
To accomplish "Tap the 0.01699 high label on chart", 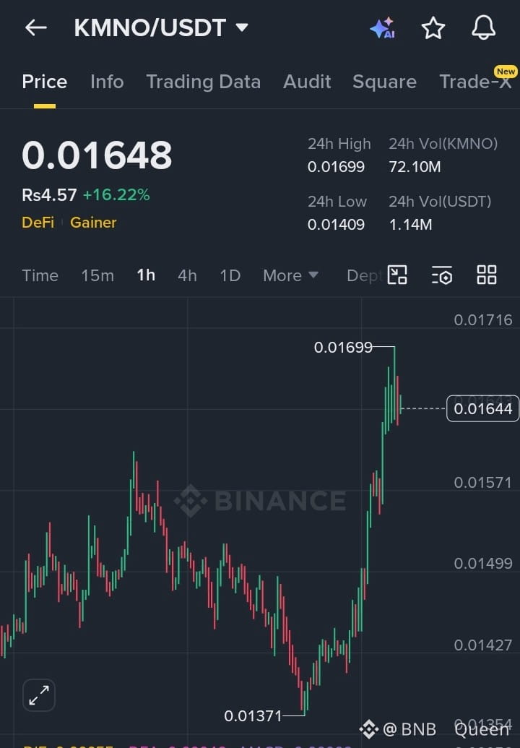I will pos(343,348).
